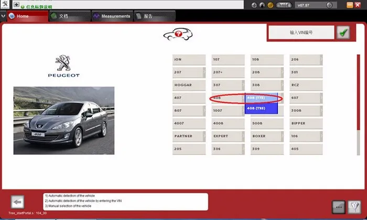Screen dimensions: 367x220
Task: Click the model list vertical scrollbar
Action: (358, 104)
